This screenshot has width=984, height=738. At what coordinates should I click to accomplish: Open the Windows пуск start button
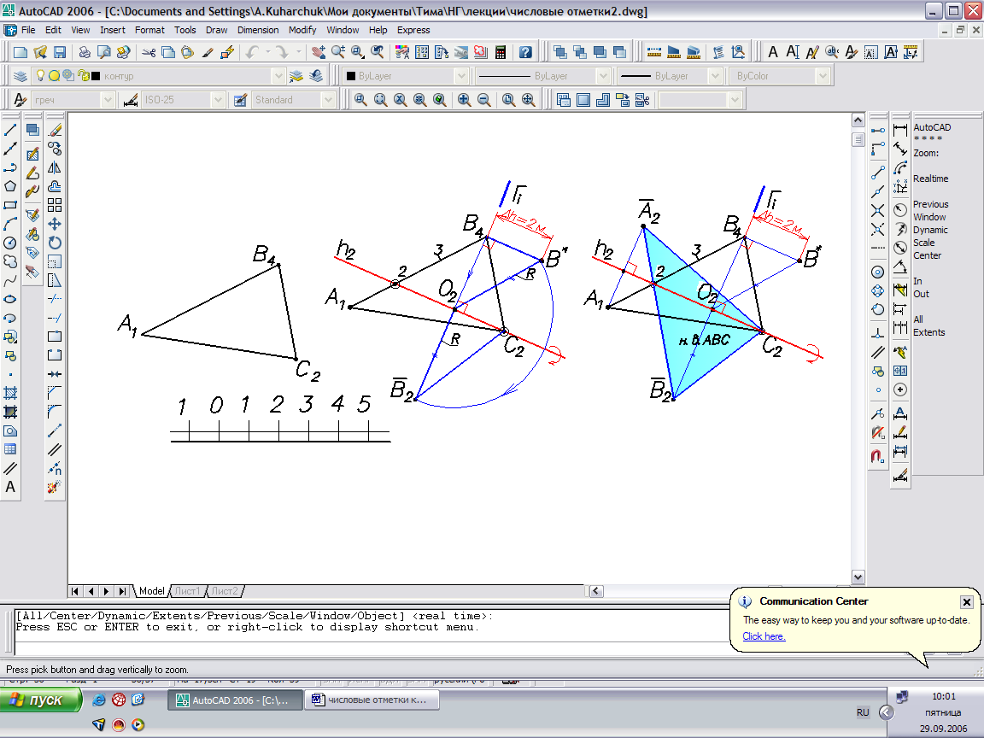pyautogui.click(x=41, y=700)
